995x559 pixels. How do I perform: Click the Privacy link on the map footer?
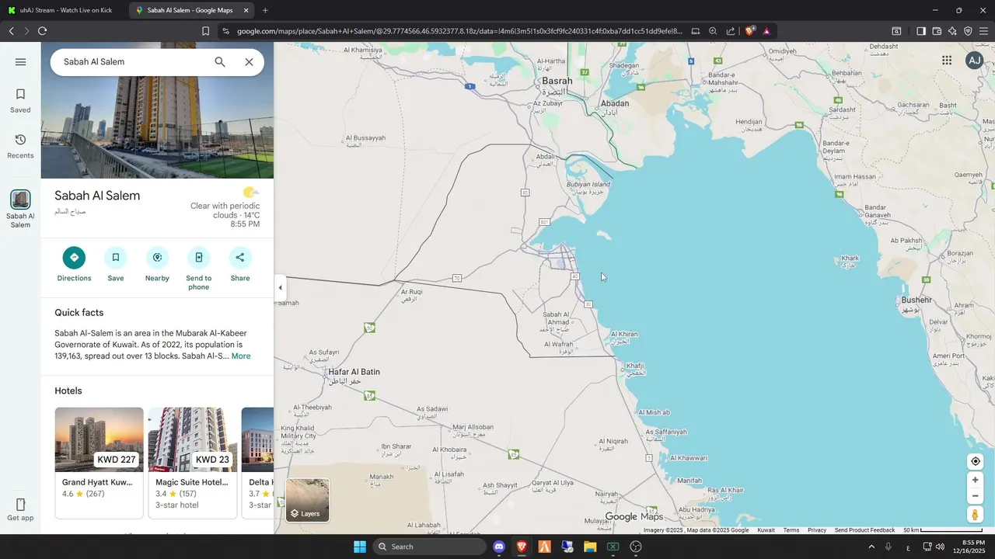click(817, 530)
